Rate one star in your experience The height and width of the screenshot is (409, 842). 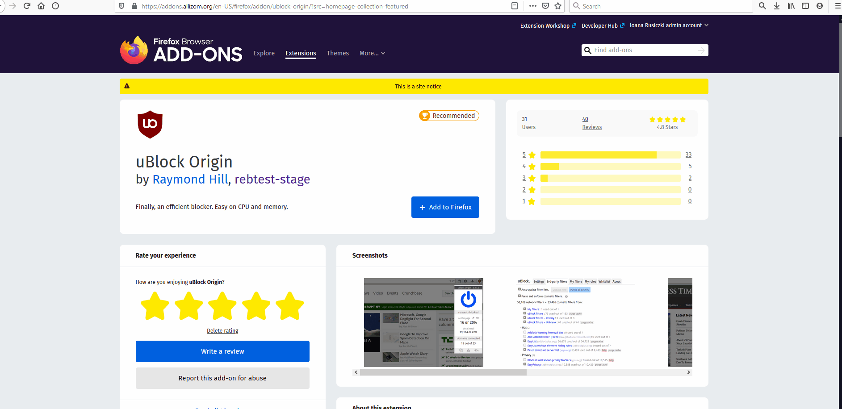(155, 306)
